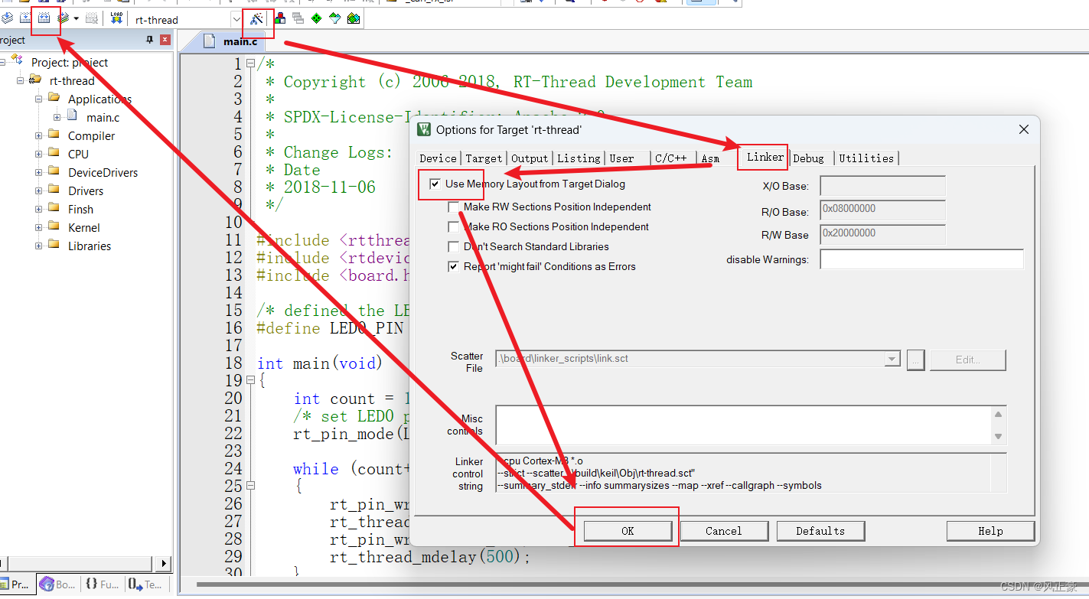
Task: Click the Rebuild all target files icon
Action: coord(44,19)
